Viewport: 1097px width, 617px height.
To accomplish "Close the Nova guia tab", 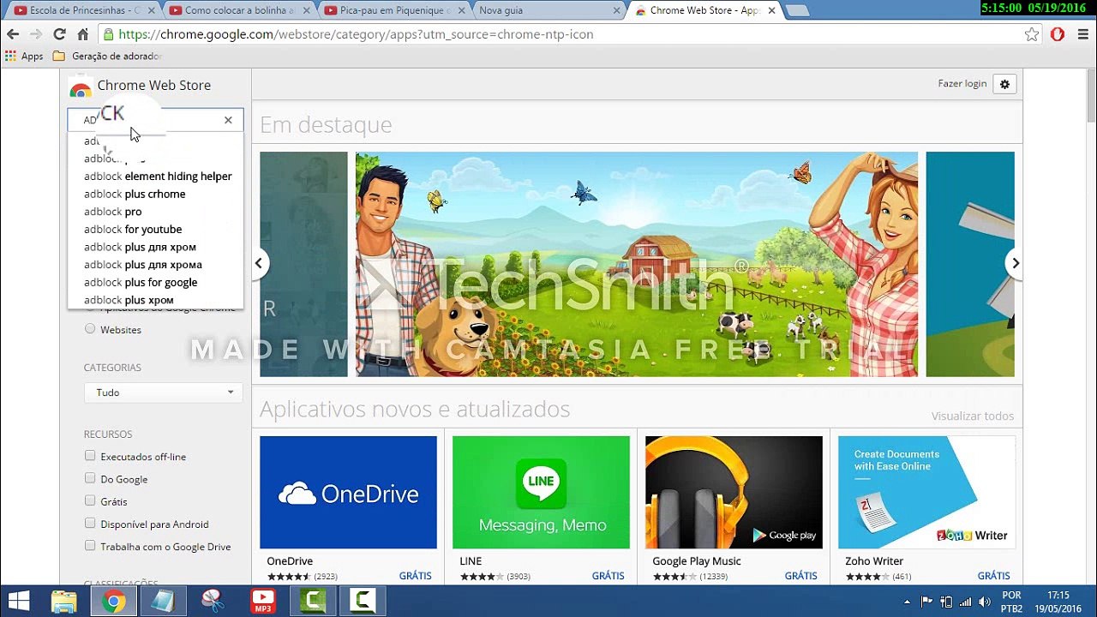I will 615,11.
